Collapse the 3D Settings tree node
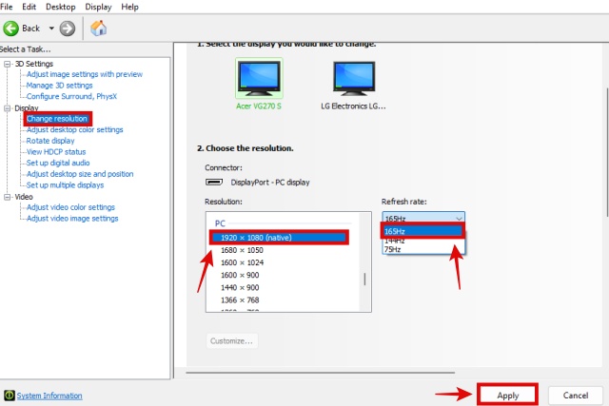This screenshot has width=609, height=406. coord(8,64)
